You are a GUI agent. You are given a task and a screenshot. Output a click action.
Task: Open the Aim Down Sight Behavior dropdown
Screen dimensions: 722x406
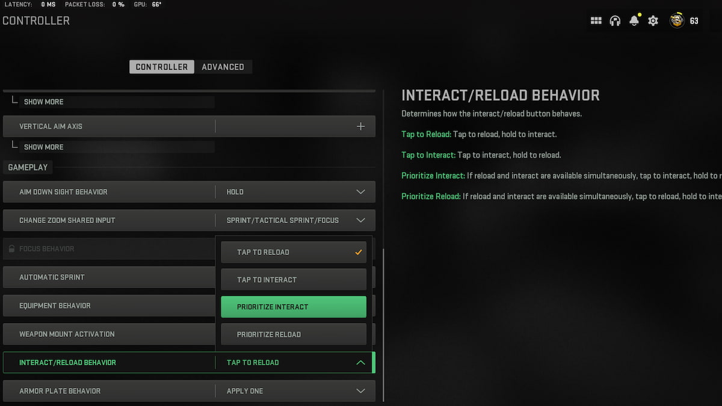point(360,191)
